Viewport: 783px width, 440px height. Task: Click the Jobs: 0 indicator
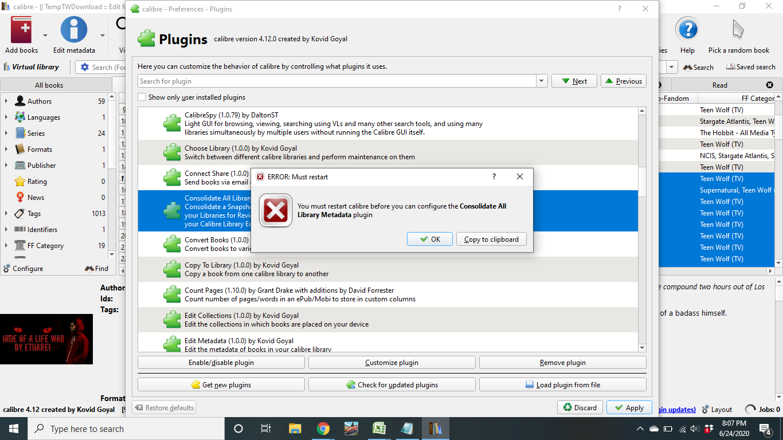(762, 409)
